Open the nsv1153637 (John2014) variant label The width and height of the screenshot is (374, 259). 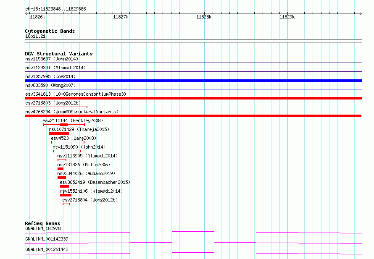click(x=52, y=59)
